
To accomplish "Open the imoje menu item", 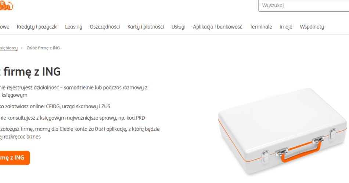I will pyautogui.click(x=286, y=27).
